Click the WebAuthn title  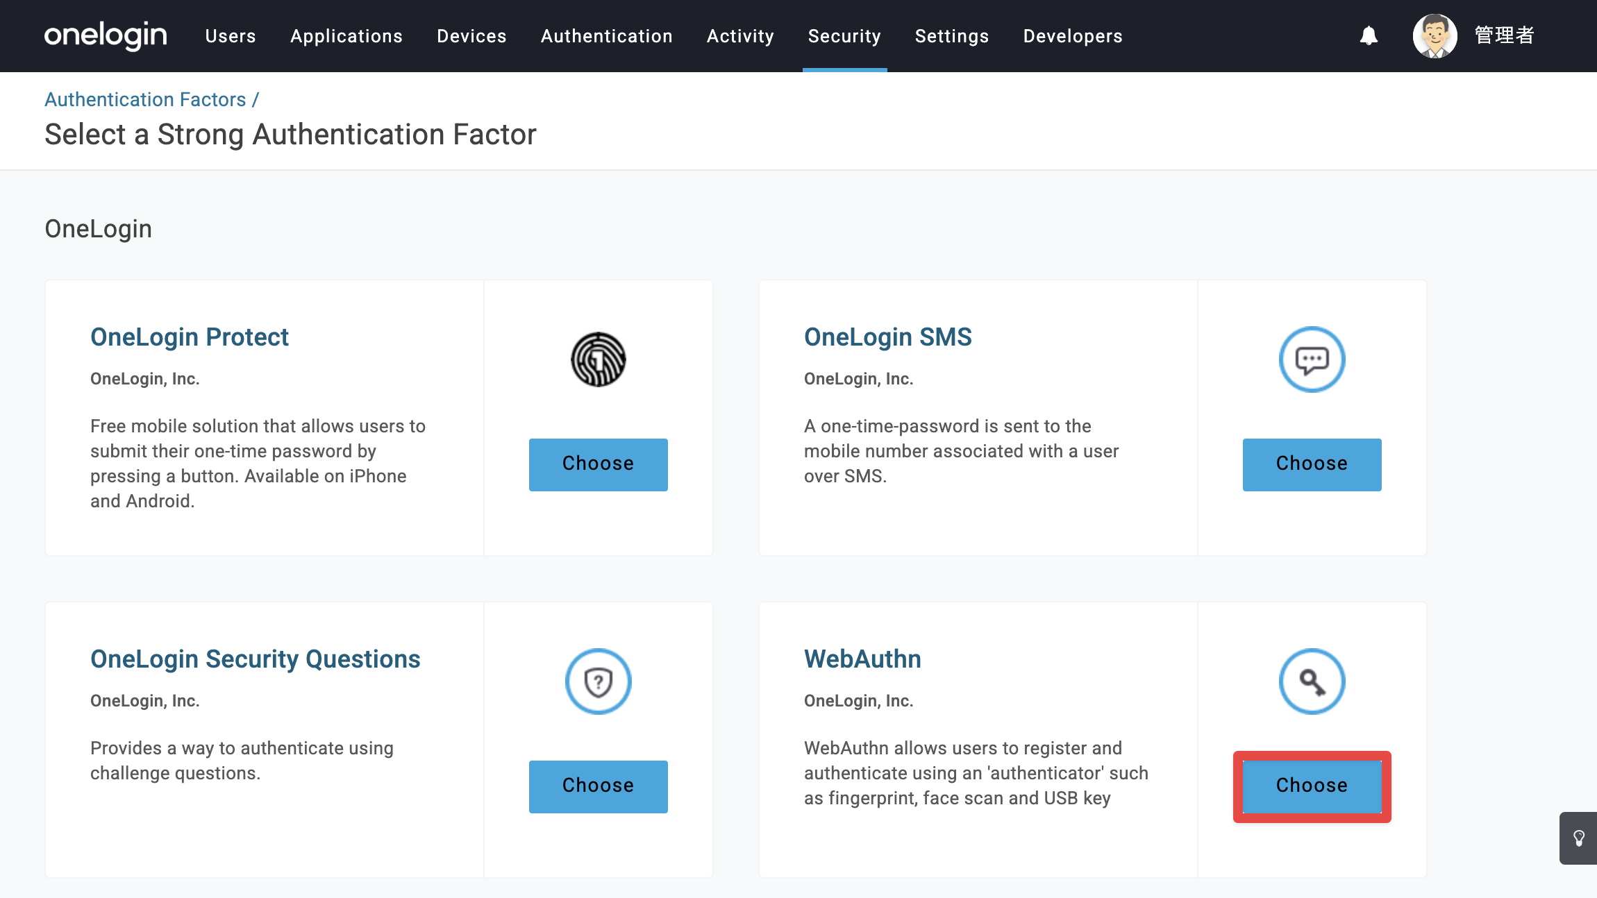click(862, 659)
